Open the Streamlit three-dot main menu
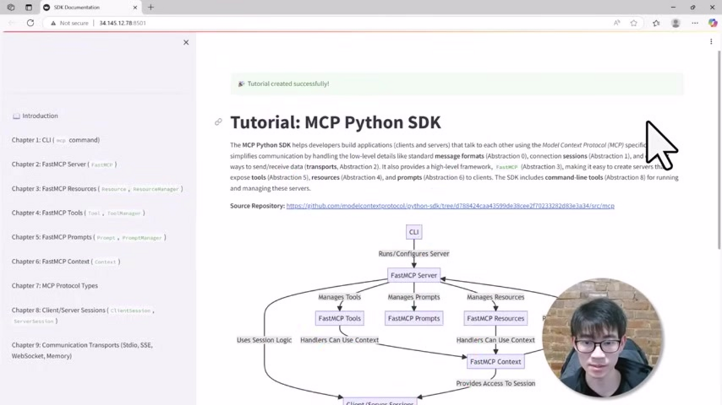The height and width of the screenshot is (405, 722). [711, 41]
